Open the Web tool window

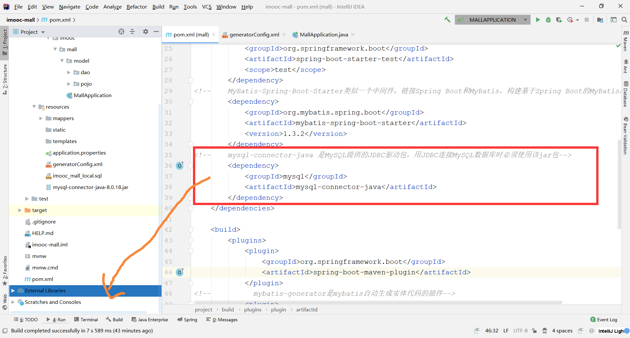coord(5,302)
